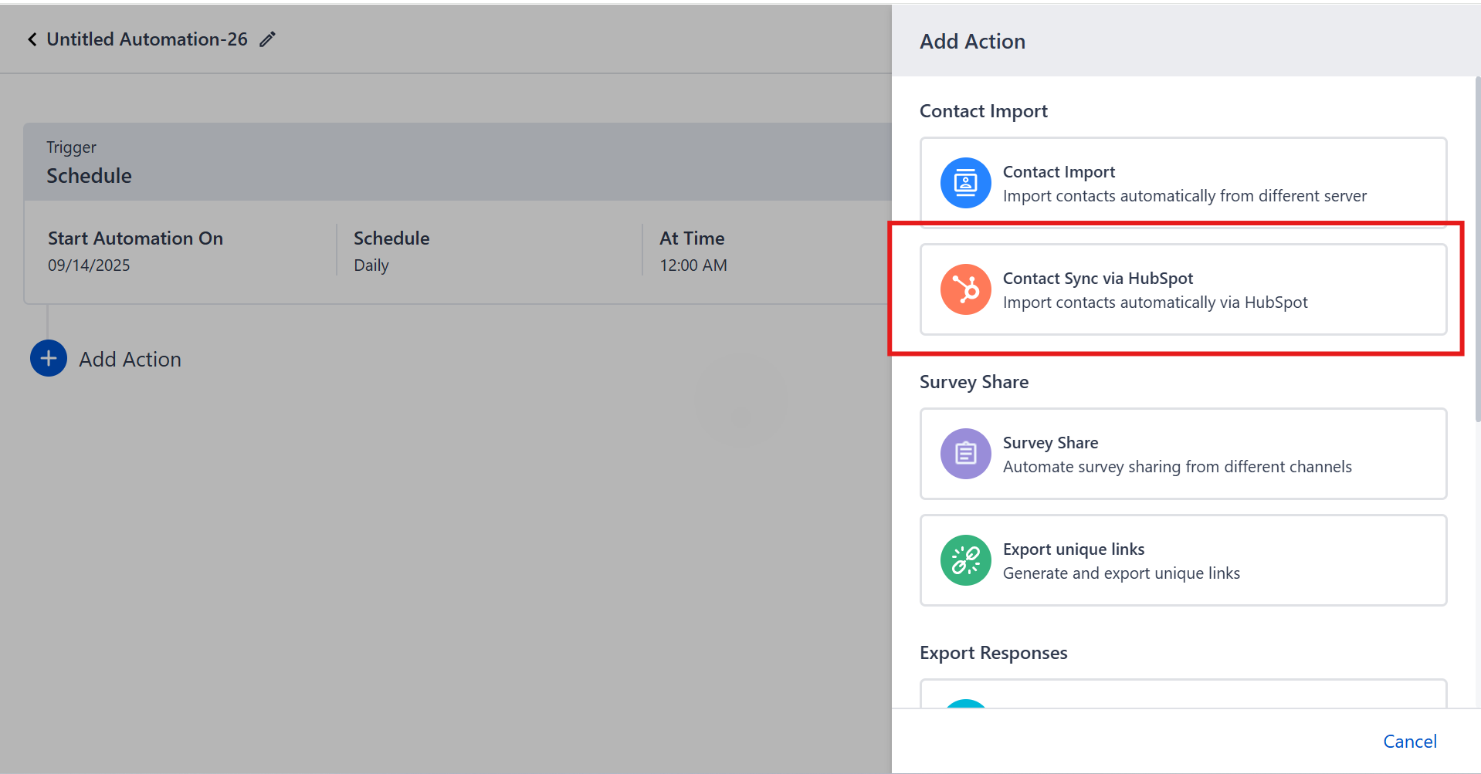Viewport: 1481px width, 774px height.
Task: Click the green Export unique links icon
Action: [x=964, y=560]
